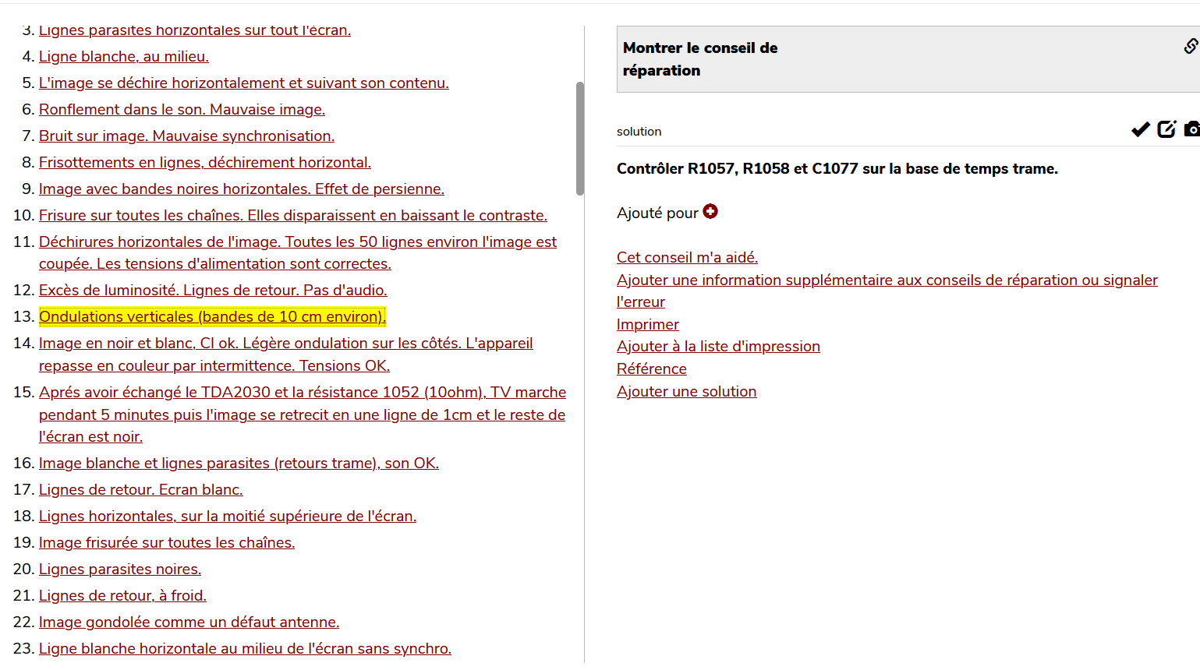Open 'Lignes parasites noires' entry
Screen dimensions: 1200x670
point(120,569)
